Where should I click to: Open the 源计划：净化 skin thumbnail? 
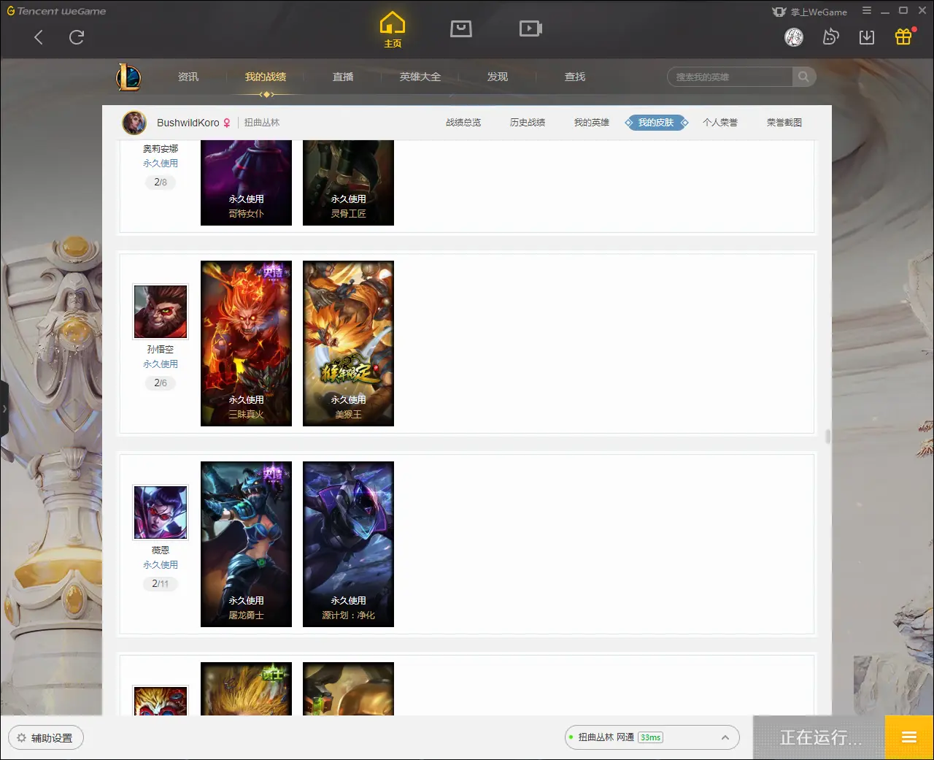tap(348, 544)
